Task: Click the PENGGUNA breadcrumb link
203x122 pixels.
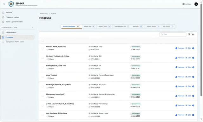Action: [44, 14]
